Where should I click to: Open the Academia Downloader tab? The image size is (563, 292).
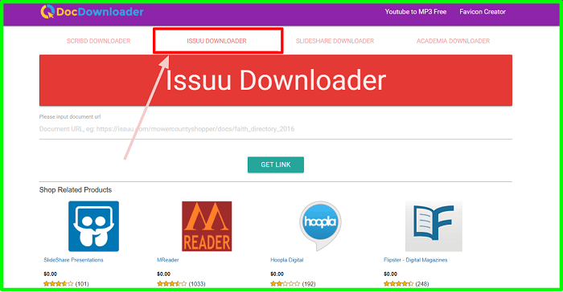[453, 41]
